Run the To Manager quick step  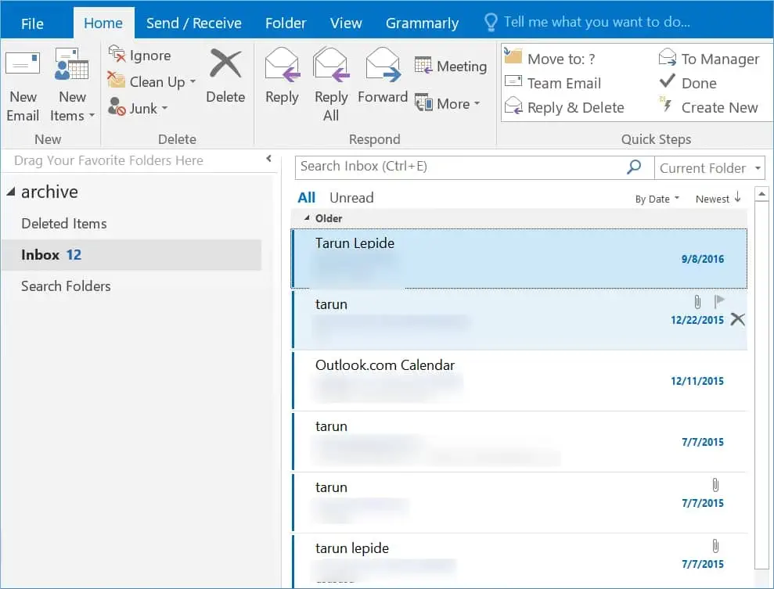coord(709,58)
